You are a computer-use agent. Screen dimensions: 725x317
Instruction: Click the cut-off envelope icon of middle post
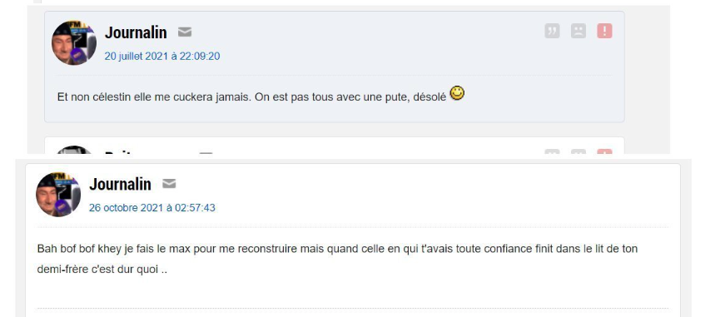tap(206, 152)
